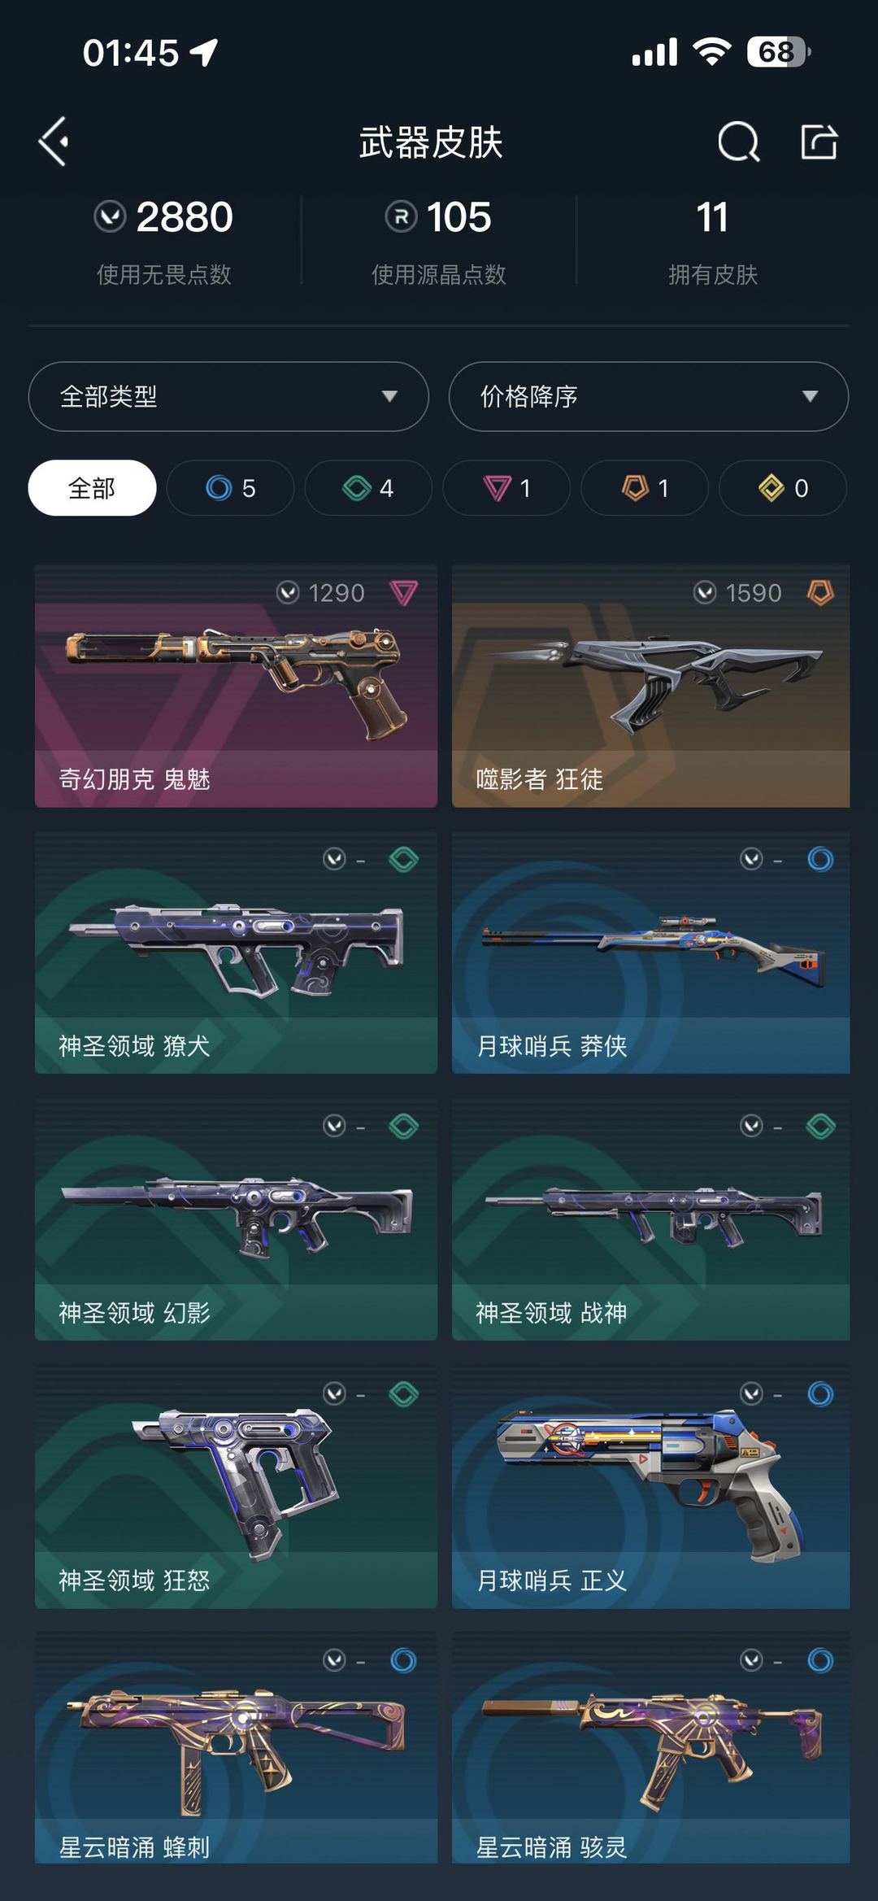Expand the 全部类型 type dropdown
The image size is (878, 1901).
228,396
